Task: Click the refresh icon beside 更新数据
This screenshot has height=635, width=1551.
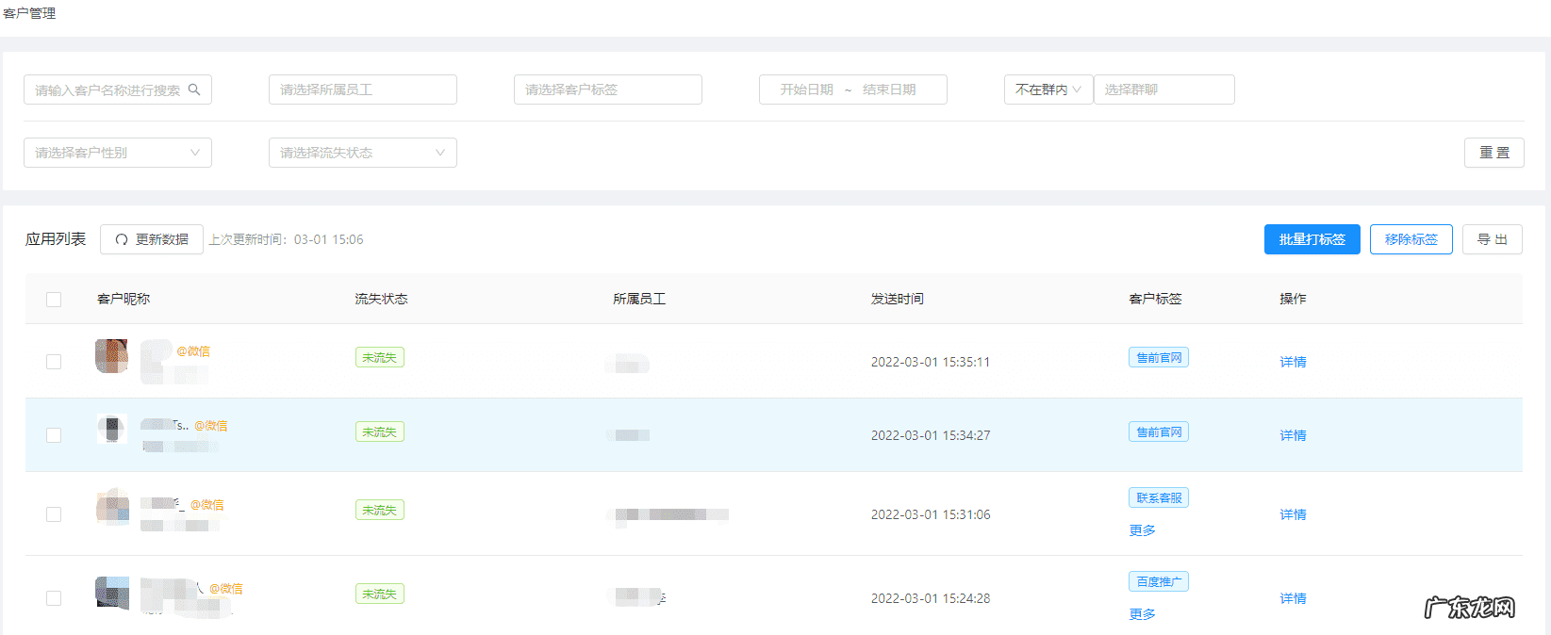Action: coord(122,239)
